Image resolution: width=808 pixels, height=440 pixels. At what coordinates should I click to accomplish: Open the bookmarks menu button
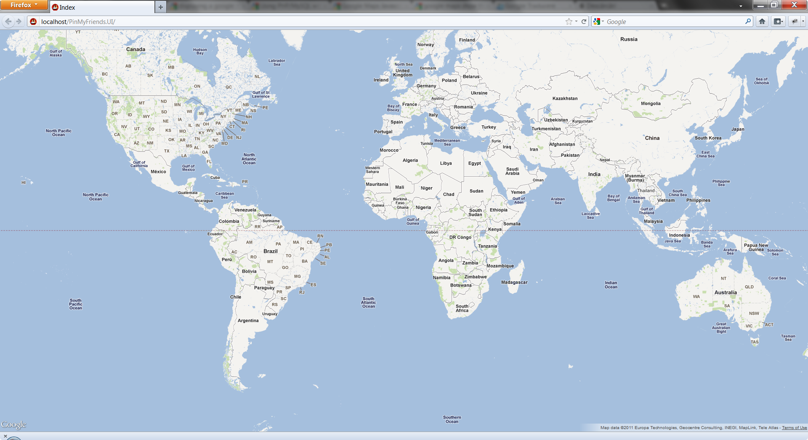click(x=778, y=21)
